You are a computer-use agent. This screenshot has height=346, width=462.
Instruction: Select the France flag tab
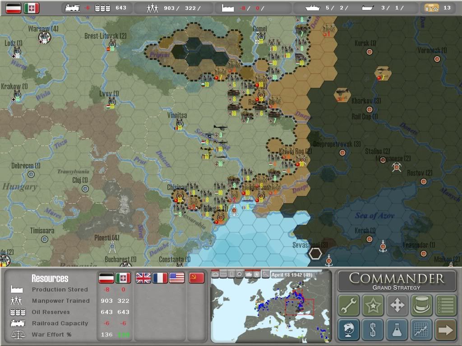[x=160, y=278]
